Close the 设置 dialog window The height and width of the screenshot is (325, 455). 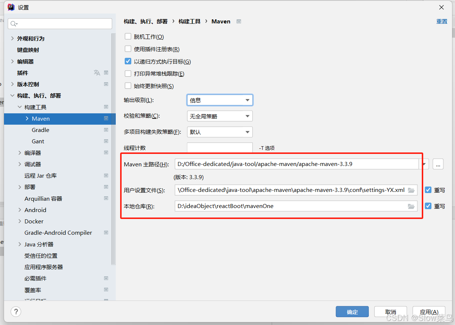tap(441, 7)
